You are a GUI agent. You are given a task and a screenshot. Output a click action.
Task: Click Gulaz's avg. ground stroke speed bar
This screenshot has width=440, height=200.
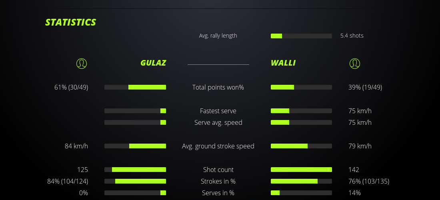(x=135, y=146)
